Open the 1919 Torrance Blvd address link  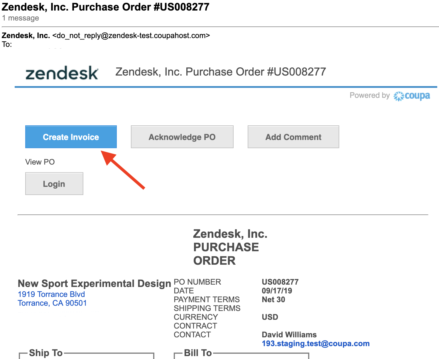[51, 294]
